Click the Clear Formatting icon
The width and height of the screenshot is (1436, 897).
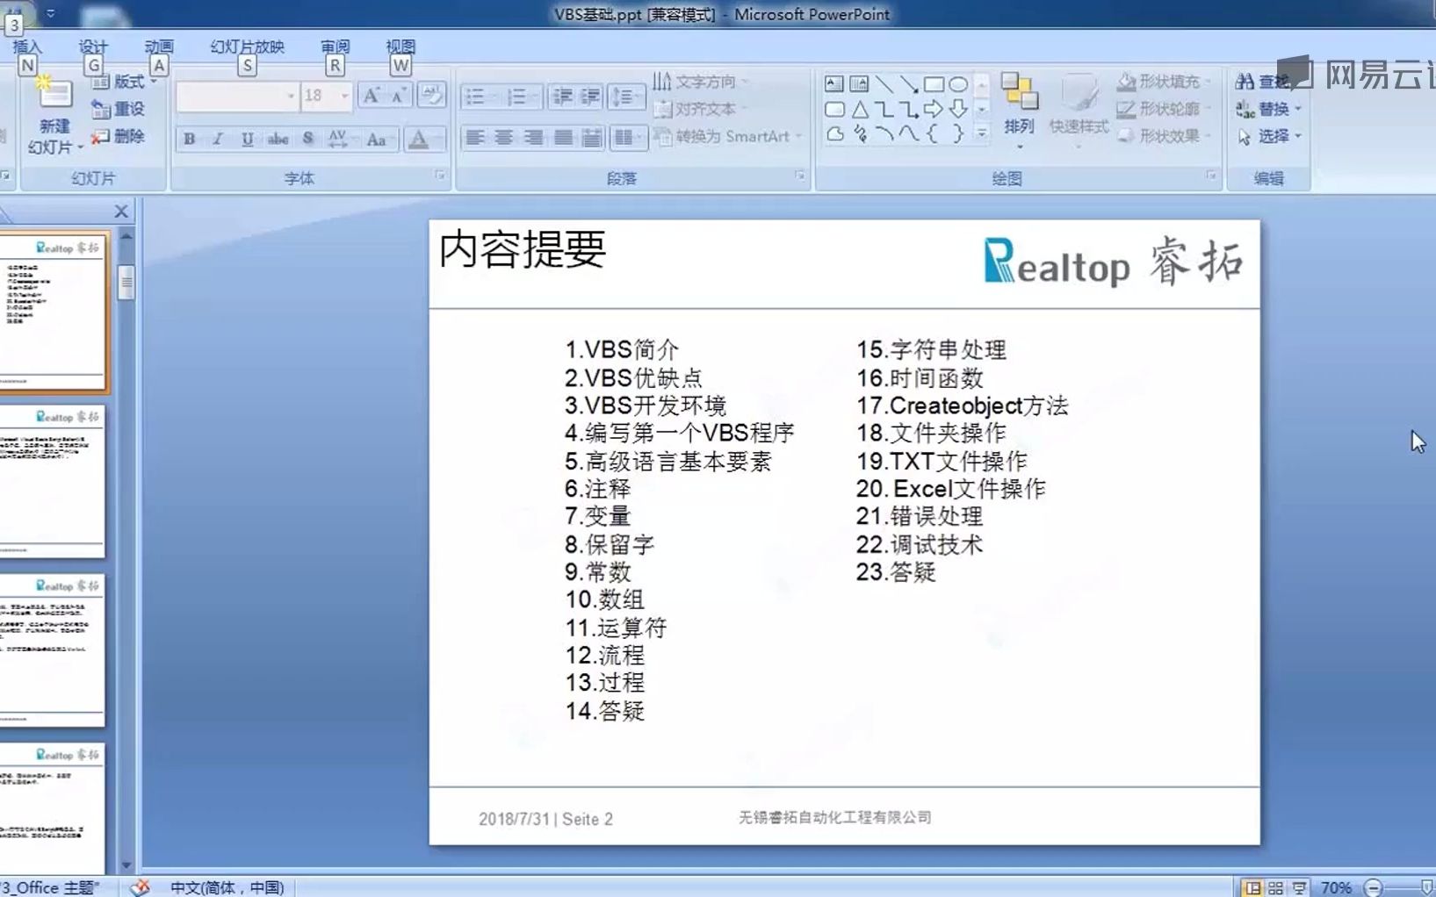point(431,95)
